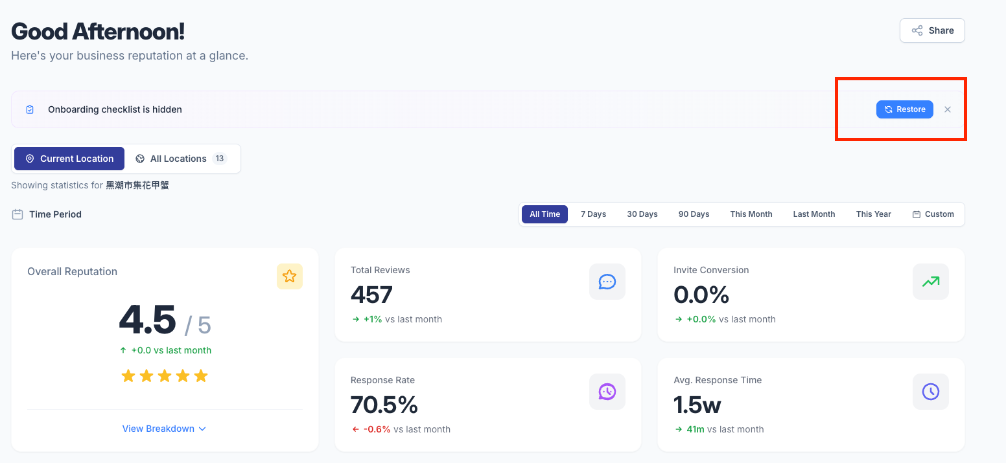The image size is (1006, 470).
Task: Share the dashboard using the Share button
Action: (x=932, y=30)
